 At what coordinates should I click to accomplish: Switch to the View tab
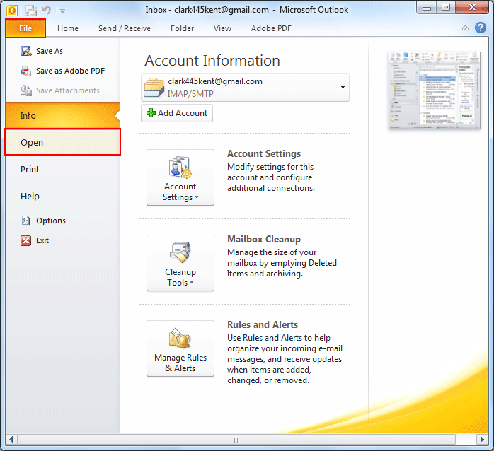222,28
